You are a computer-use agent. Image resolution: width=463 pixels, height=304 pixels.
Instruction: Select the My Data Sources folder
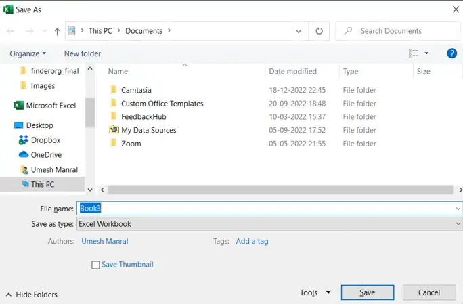(x=148, y=130)
